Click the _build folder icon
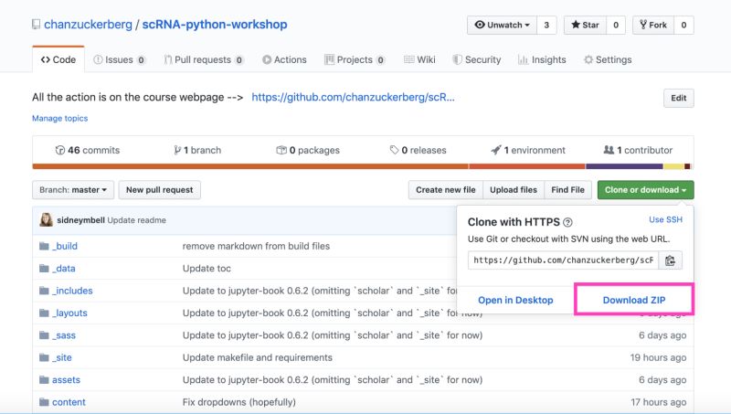The height and width of the screenshot is (414, 731). pyautogui.click(x=44, y=246)
